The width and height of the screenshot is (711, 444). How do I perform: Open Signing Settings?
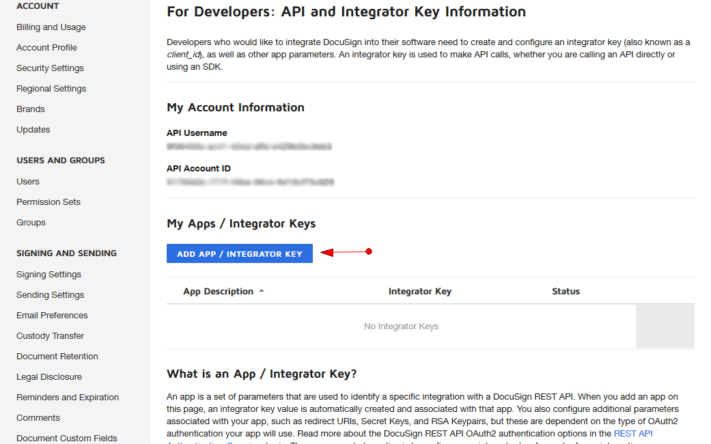click(48, 275)
